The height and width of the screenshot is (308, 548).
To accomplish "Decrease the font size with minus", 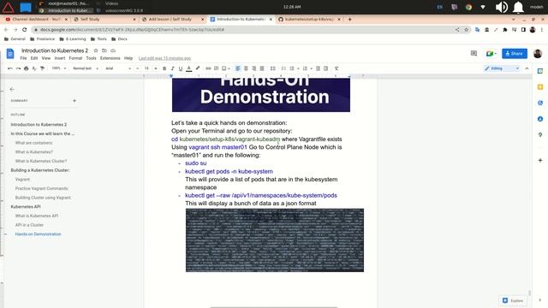I will click(138, 68).
